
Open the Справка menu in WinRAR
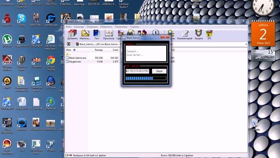pyautogui.click(x=134, y=27)
